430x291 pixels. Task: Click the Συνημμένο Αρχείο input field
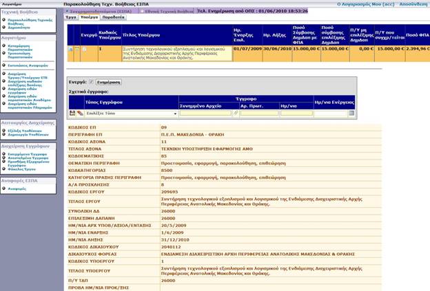coord(205,113)
